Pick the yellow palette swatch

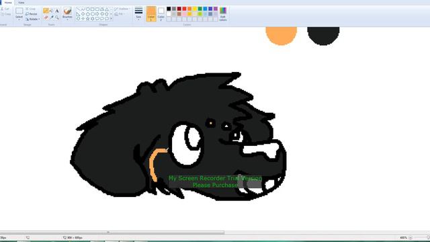coord(195,9)
